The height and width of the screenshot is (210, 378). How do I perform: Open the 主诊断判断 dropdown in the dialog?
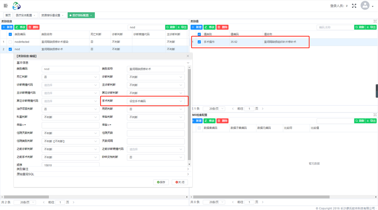coord(156,85)
